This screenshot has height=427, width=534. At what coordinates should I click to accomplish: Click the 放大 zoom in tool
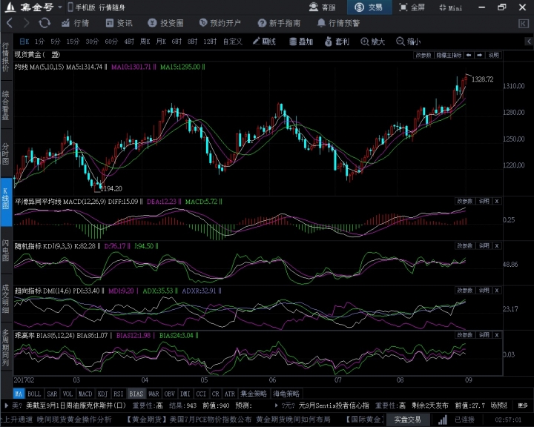[373, 42]
